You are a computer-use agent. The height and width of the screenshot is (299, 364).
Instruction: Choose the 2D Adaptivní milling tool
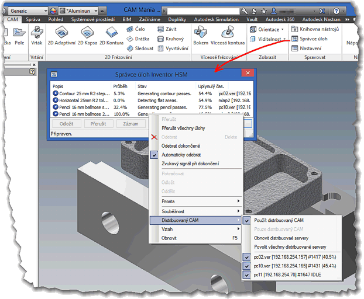pos(61,36)
